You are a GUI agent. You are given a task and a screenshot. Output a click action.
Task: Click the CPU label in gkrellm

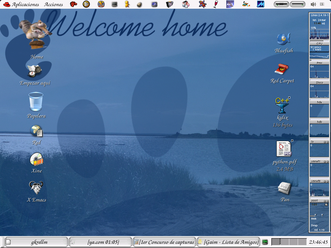pyautogui.click(x=319, y=44)
